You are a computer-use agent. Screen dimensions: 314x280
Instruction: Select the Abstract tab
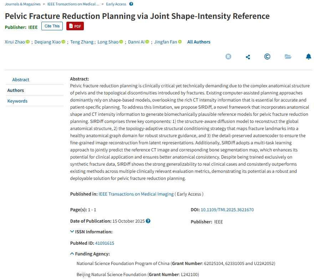click(x=21, y=80)
